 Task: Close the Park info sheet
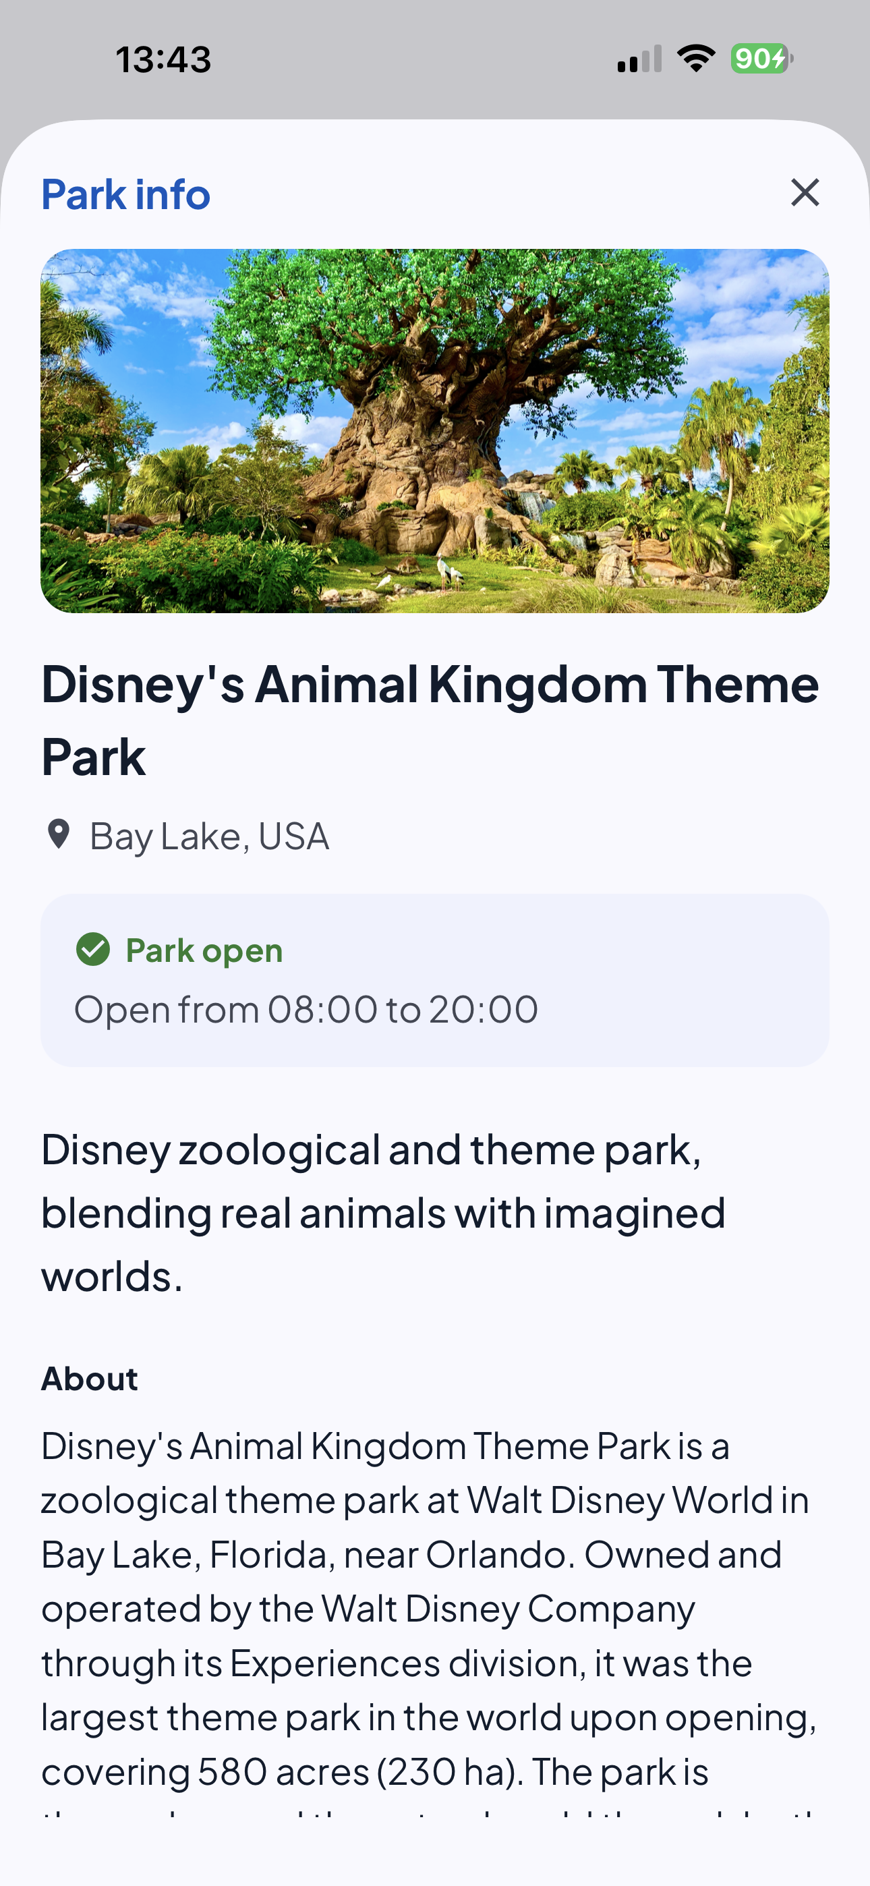point(805,194)
